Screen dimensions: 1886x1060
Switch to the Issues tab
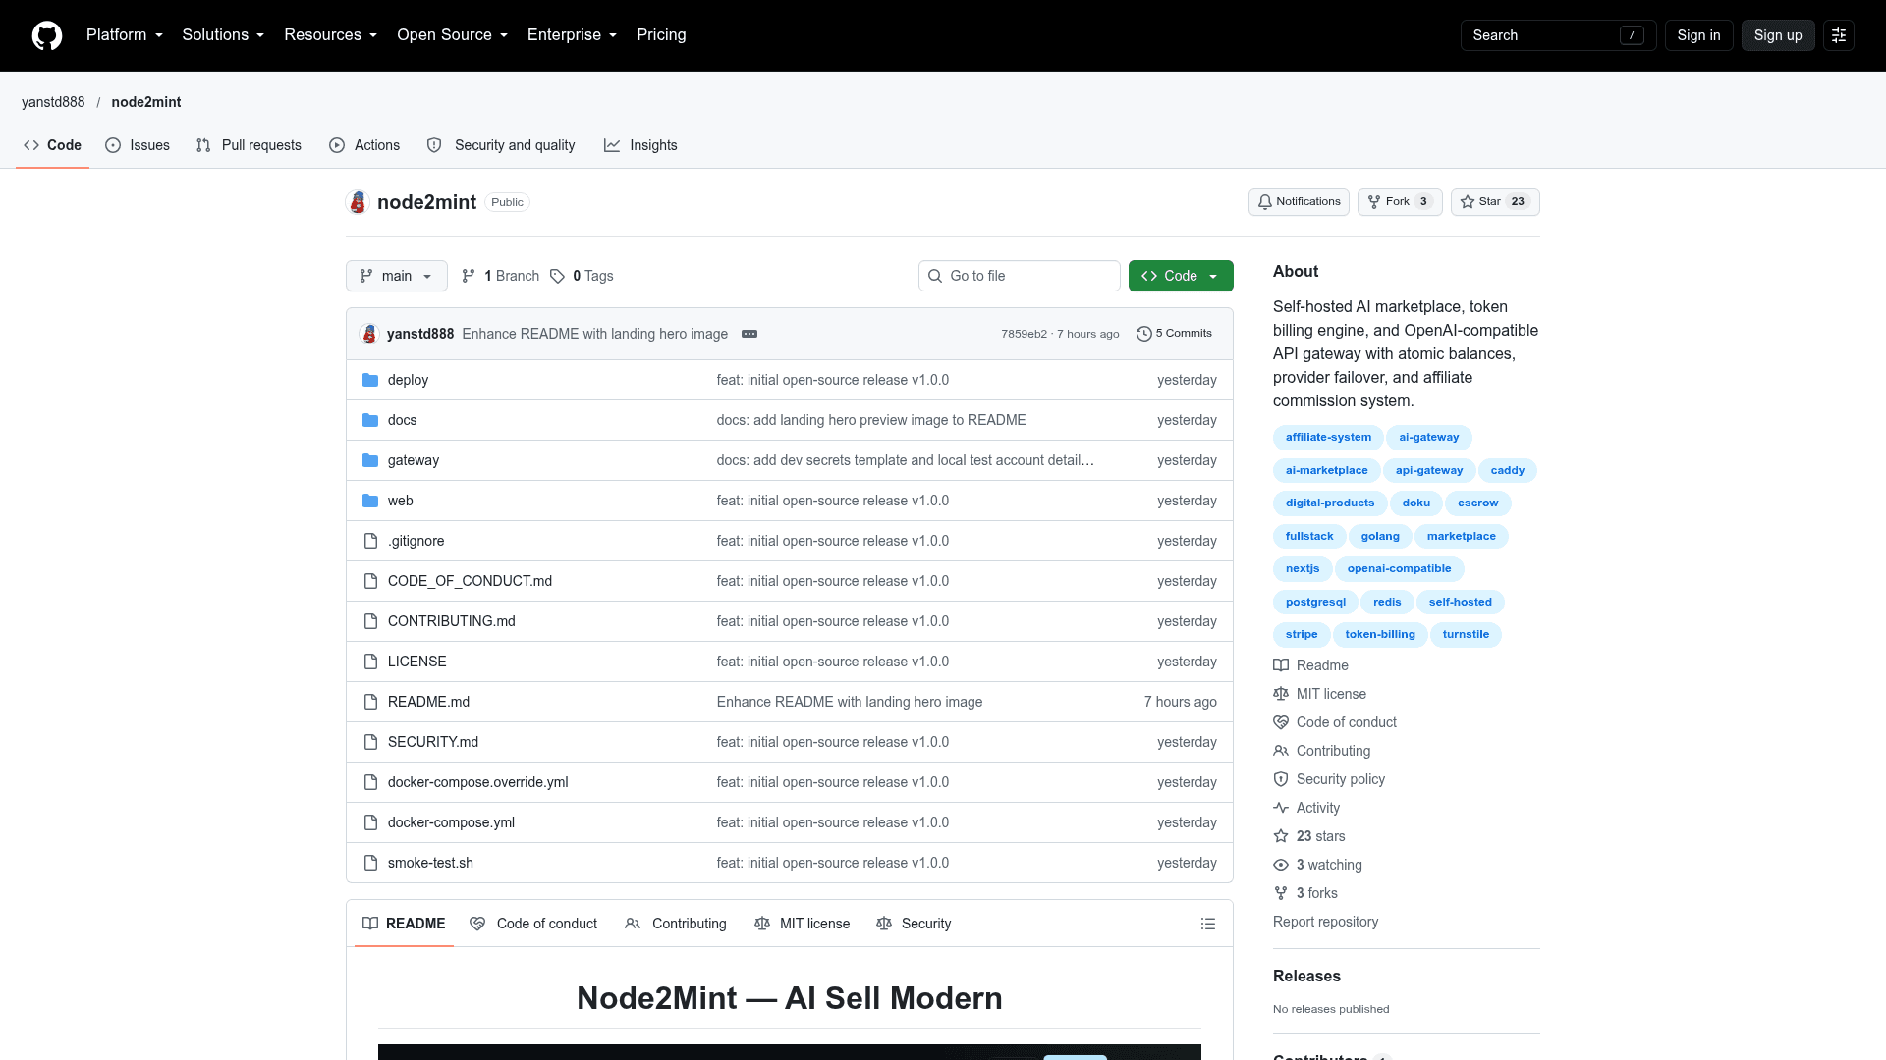tap(138, 145)
